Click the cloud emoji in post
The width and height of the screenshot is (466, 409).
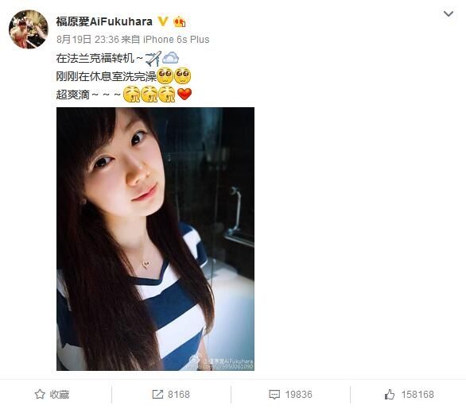click(171, 58)
